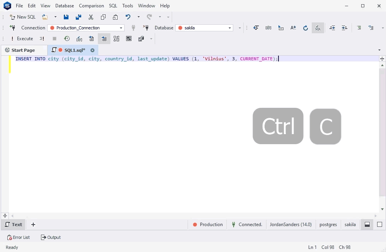Image resolution: width=386 pixels, height=252 pixels.
Task: Refresh the database connection
Action: [306, 27]
